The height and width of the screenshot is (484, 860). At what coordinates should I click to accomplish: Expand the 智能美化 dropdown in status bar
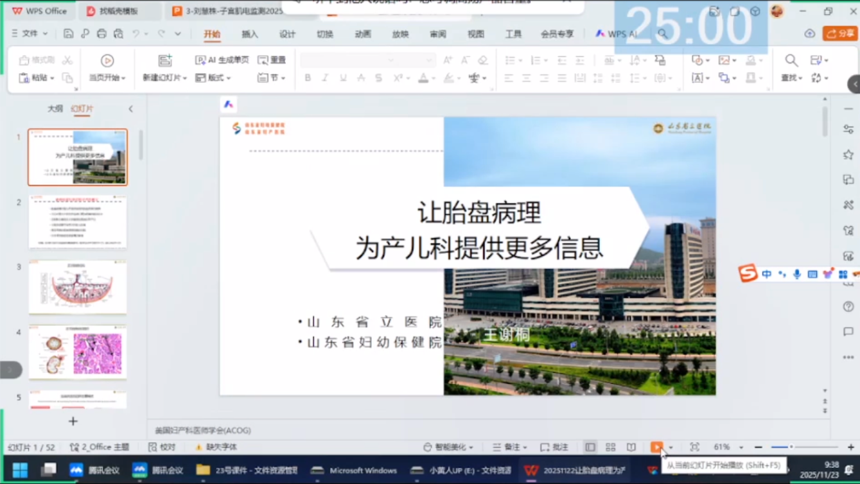click(448, 447)
